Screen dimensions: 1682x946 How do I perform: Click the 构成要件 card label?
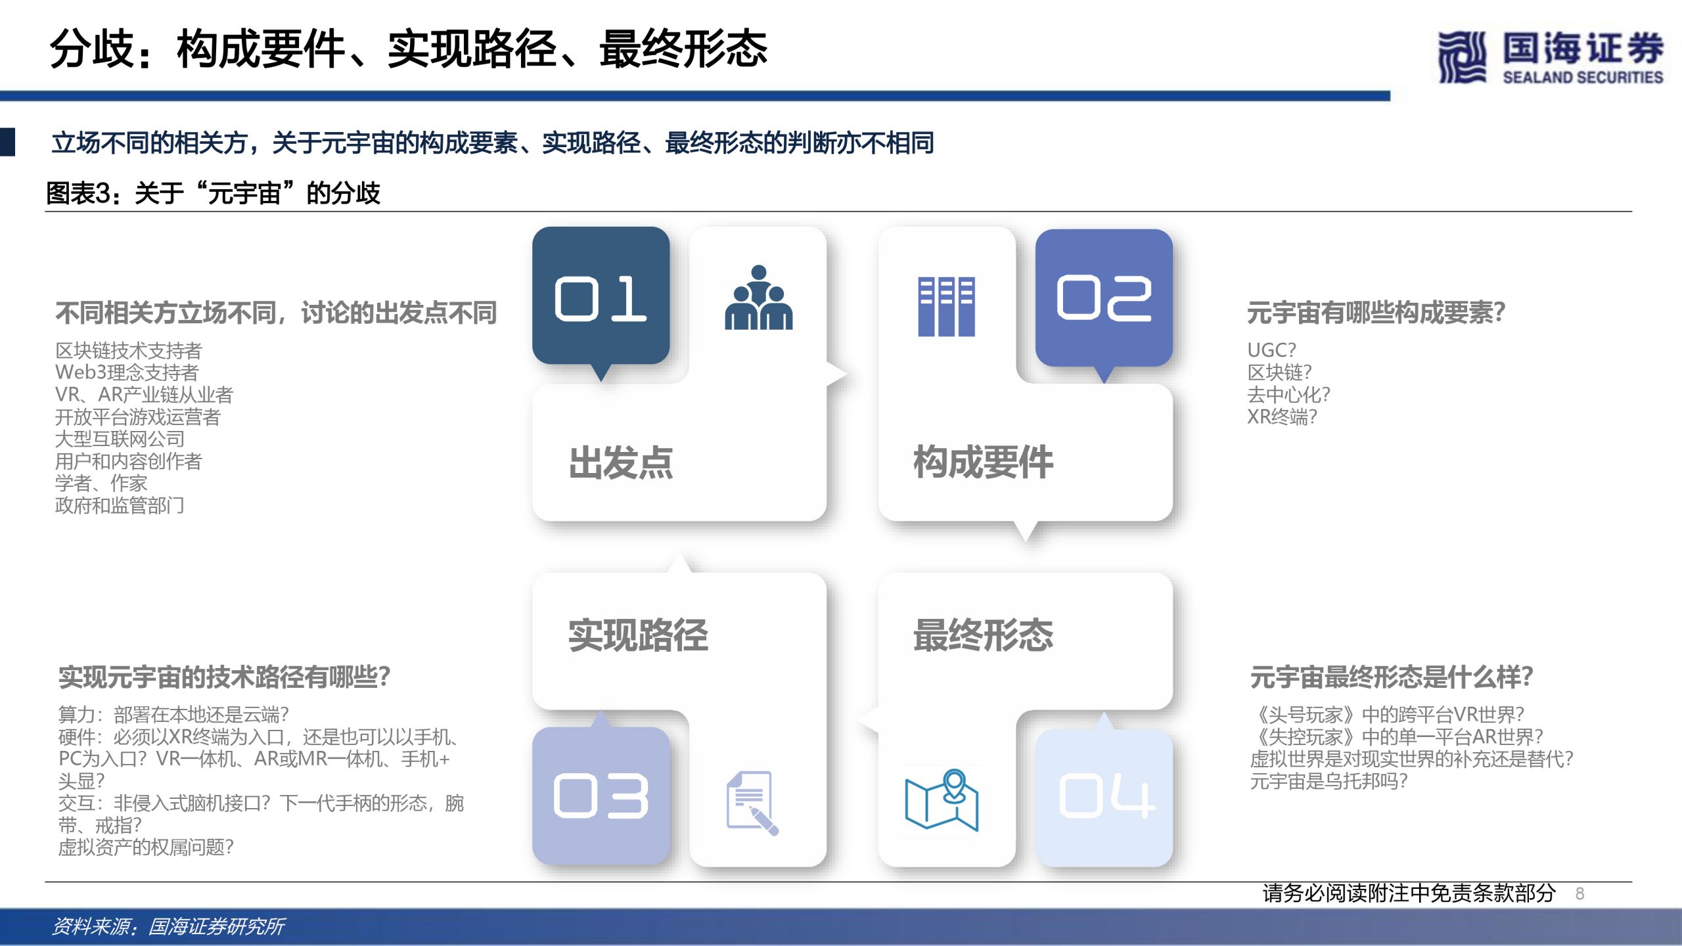(983, 462)
